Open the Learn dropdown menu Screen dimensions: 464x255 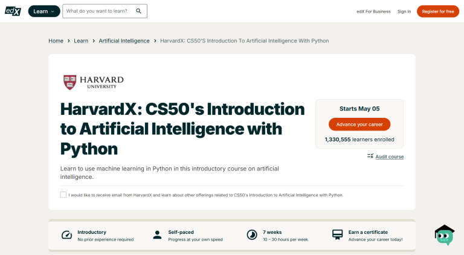tap(44, 11)
